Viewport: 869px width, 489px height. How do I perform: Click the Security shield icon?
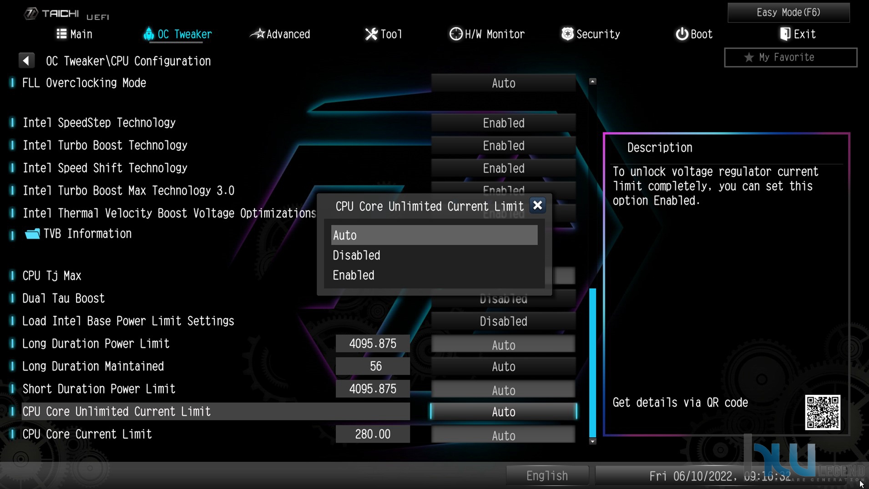click(x=567, y=34)
